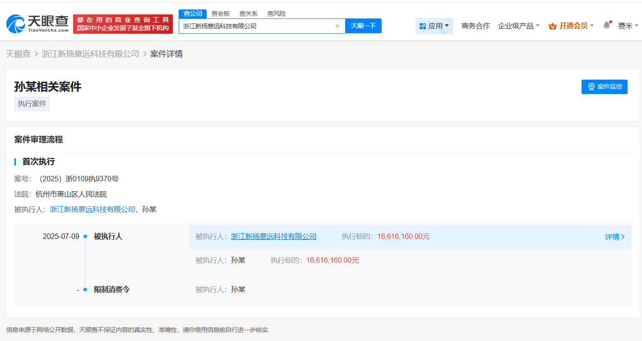The image size is (642, 341).
Task: Click the 案件审理流程 heading
Action: pos(38,140)
